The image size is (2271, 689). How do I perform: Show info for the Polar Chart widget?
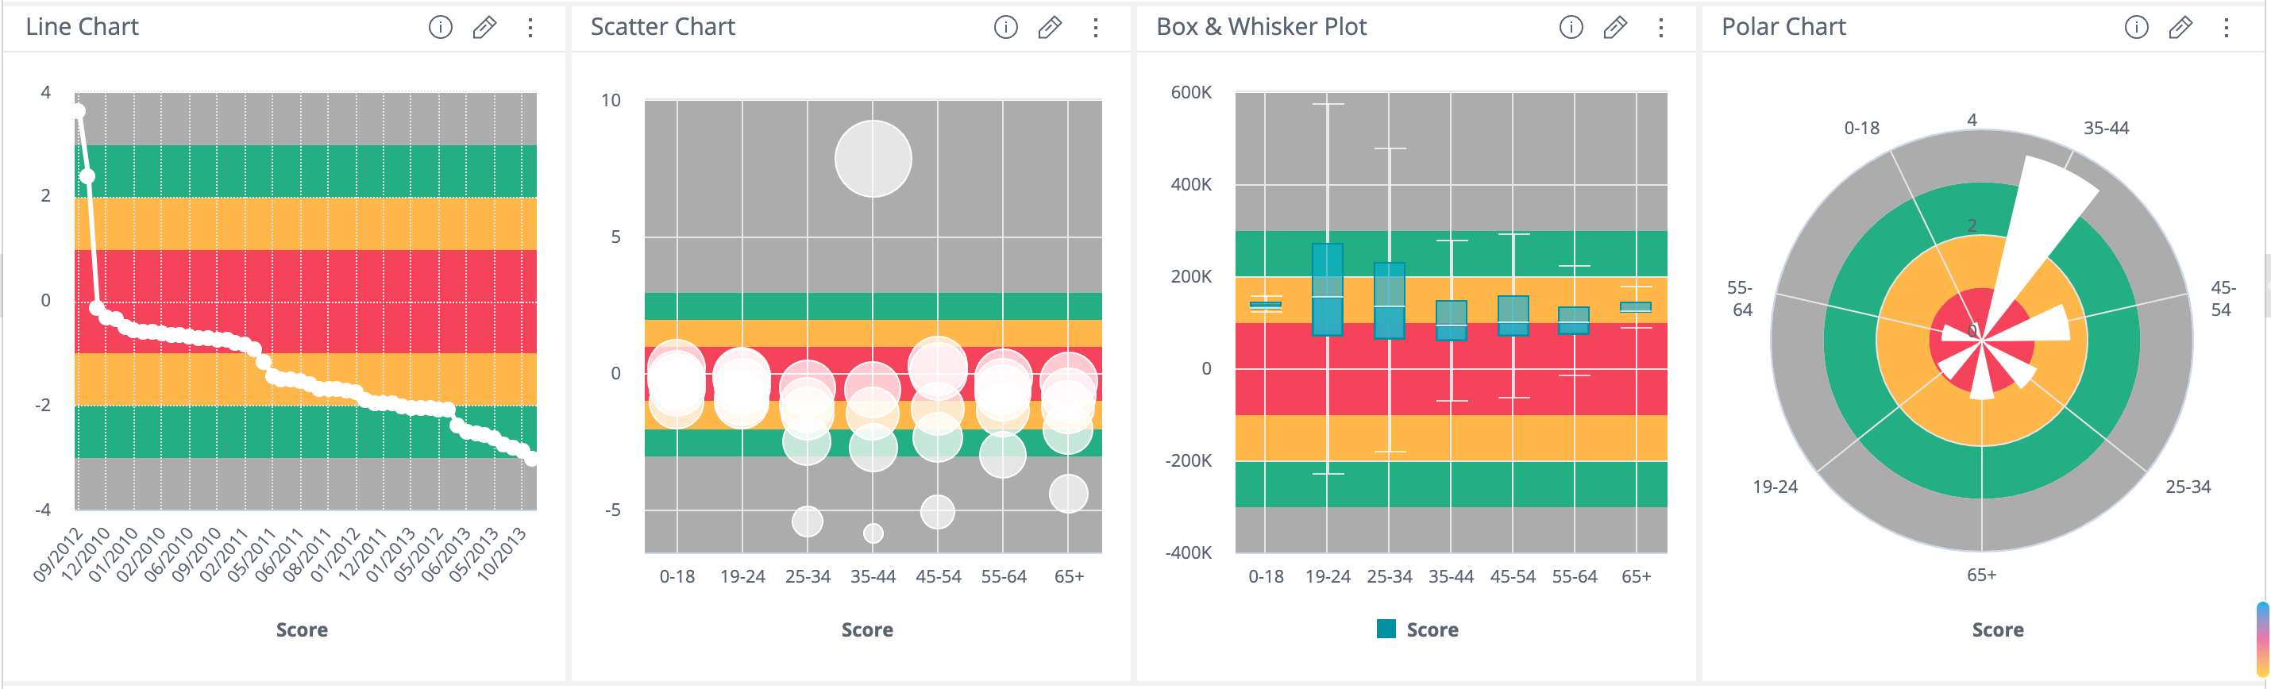2135,27
